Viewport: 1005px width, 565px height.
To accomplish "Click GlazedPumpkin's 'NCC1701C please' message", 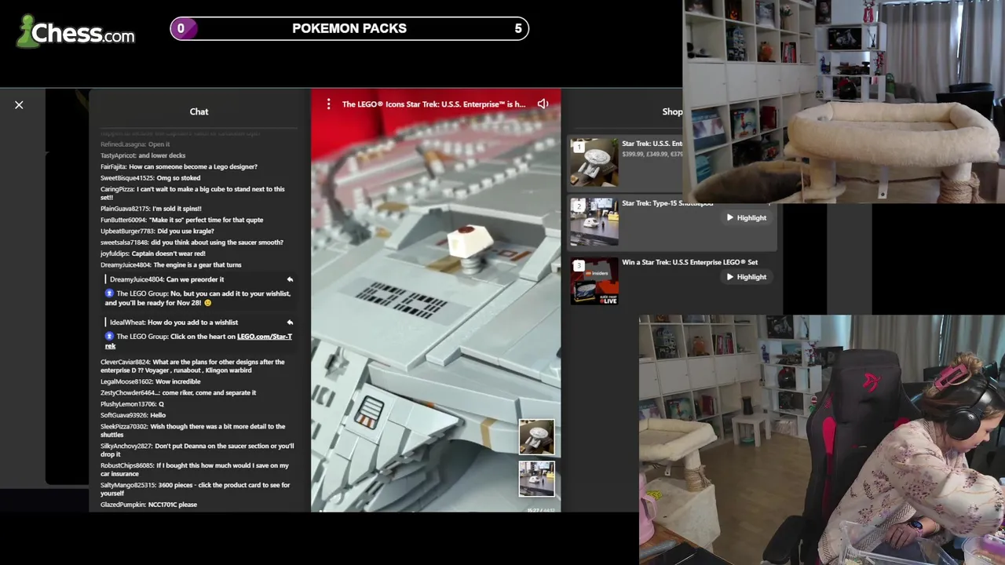I will [149, 505].
